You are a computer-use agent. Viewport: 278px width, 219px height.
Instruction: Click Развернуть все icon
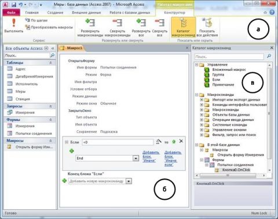tap(141, 28)
